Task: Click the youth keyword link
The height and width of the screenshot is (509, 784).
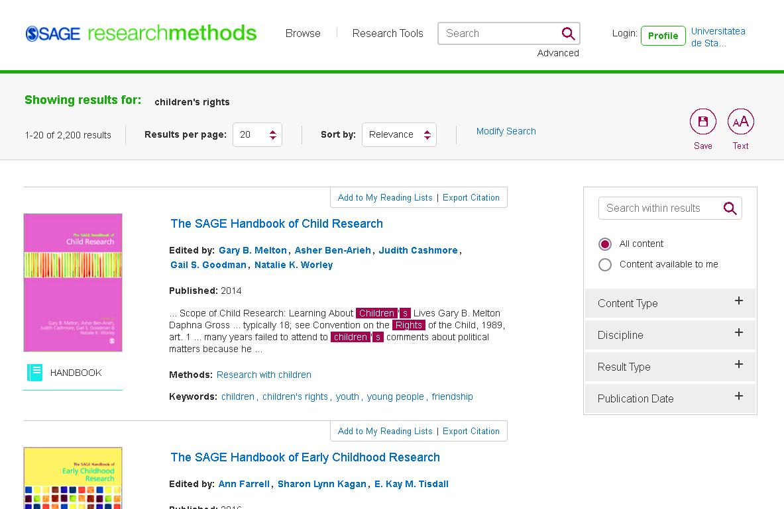Action: tap(347, 396)
